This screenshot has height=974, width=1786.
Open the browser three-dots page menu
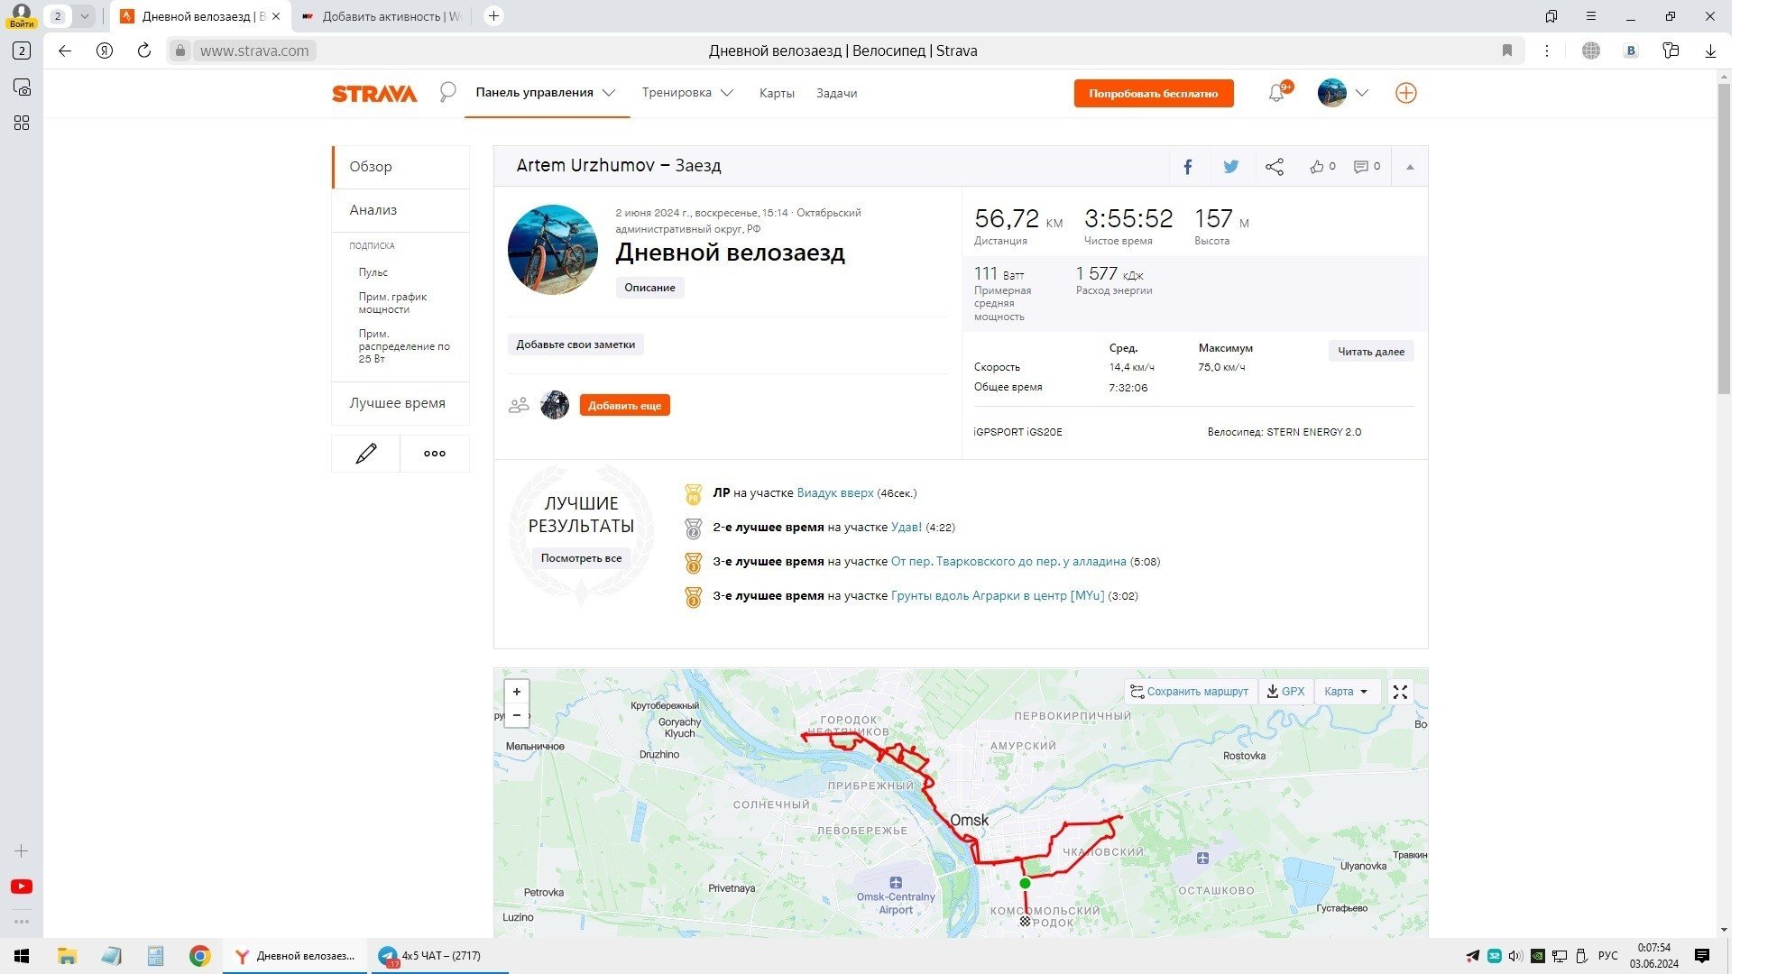1547,51
